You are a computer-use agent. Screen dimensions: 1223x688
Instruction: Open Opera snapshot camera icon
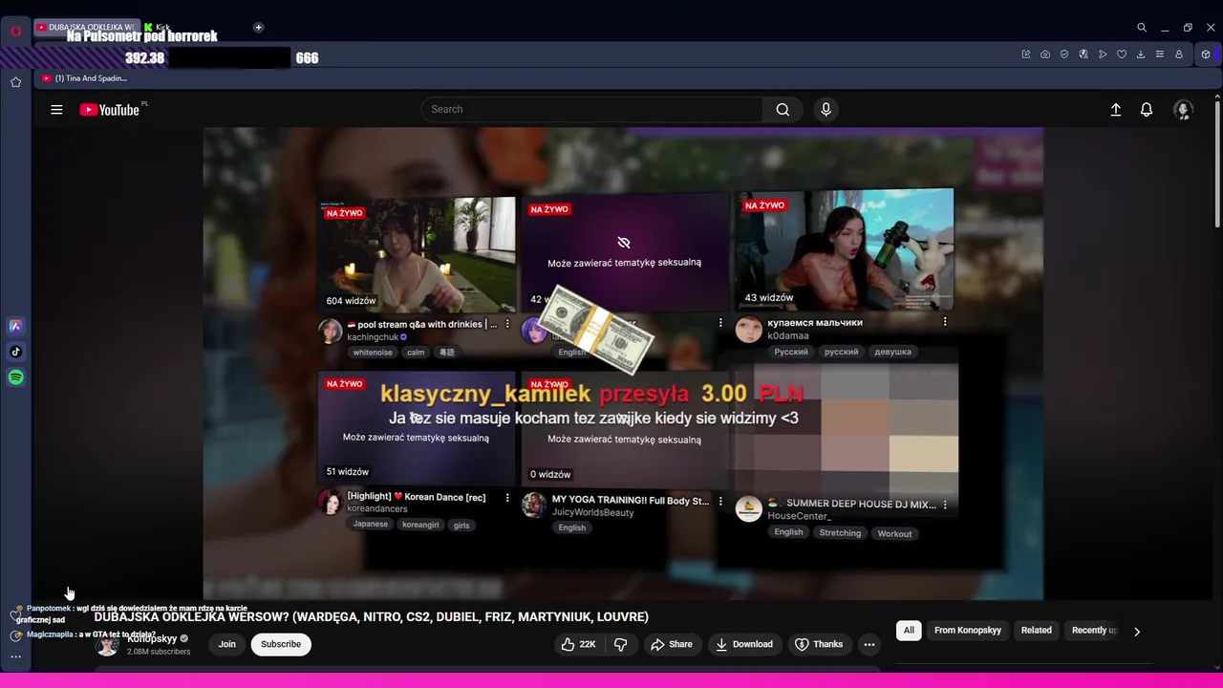pos(1045,54)
